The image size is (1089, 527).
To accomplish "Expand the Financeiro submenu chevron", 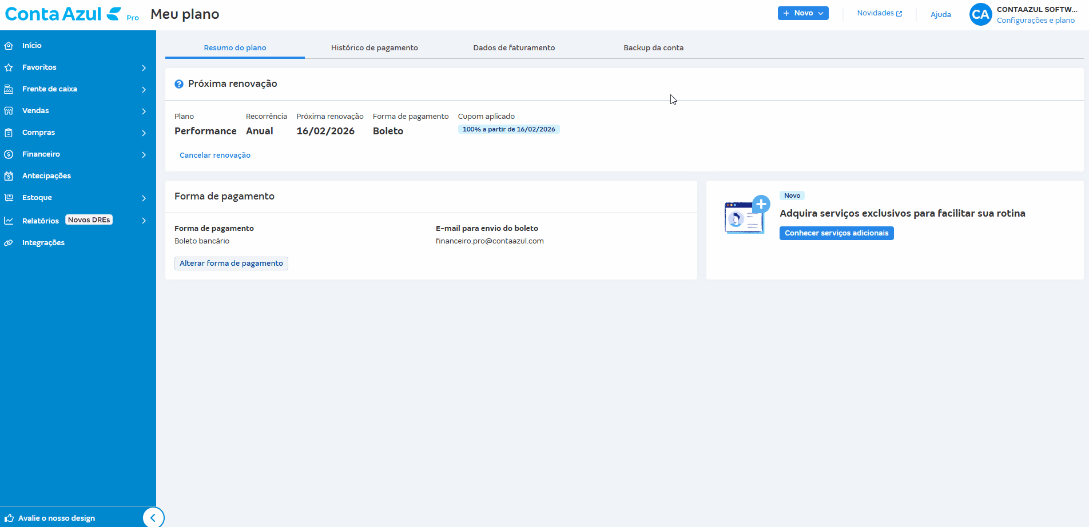I will [x=144, y=155].
